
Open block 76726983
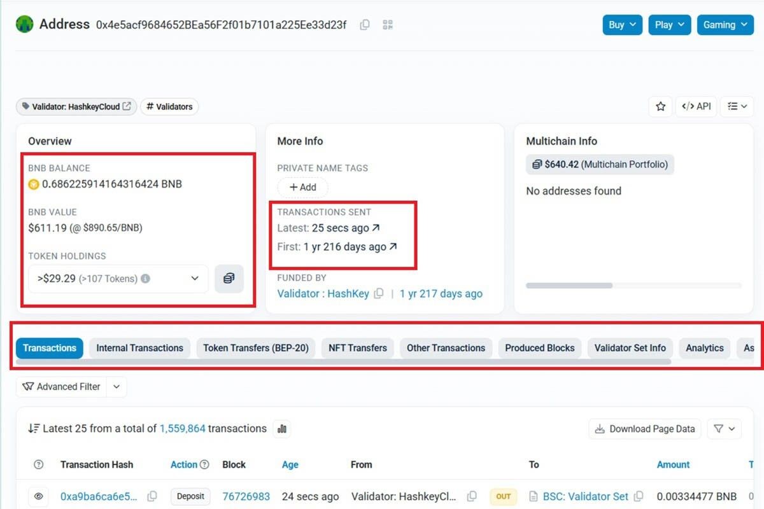pyautogui.click(x=246, y=496)
